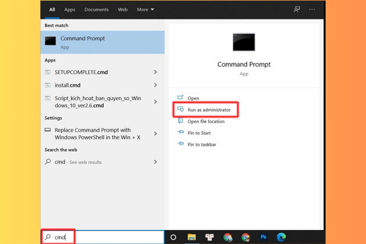366x244 pixels.
Task: Switch to the Apps tab
Action: pos(70,10)
